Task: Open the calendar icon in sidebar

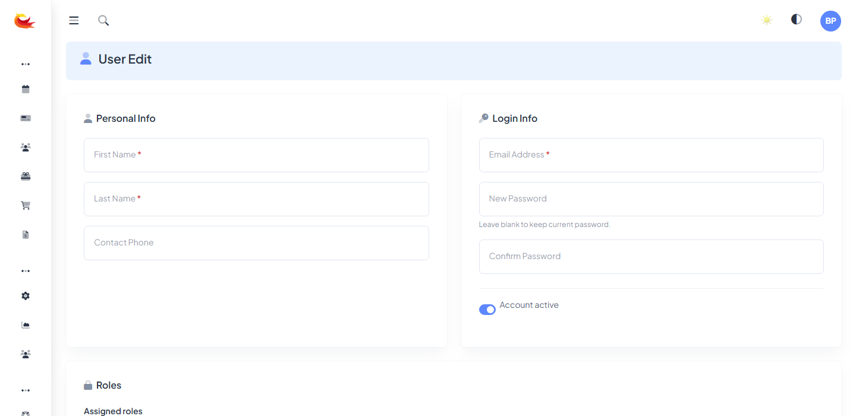Action: pyautogui.click(x=26, y=89)
